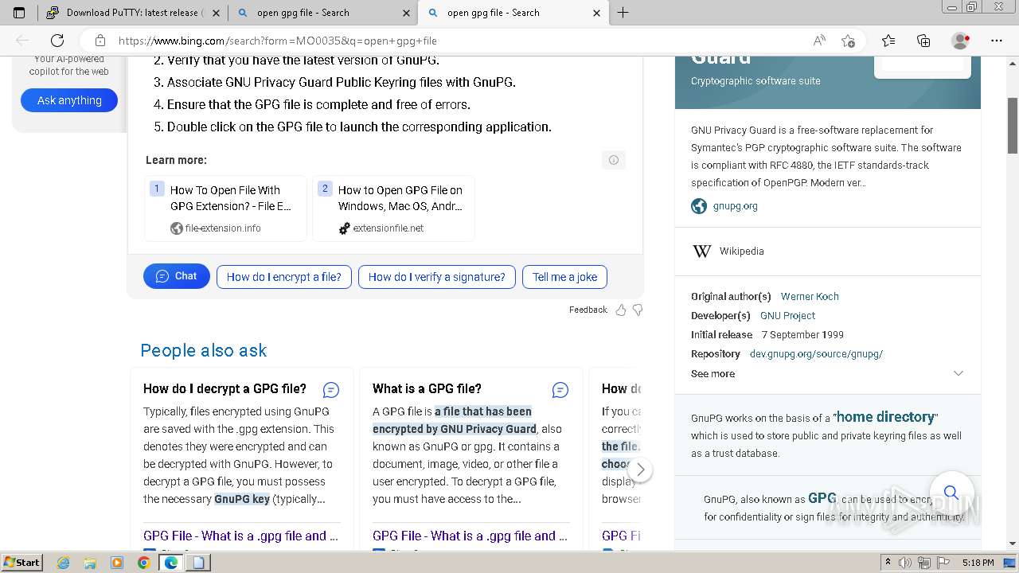
Task: Open dev.gnupg.org/source/gnupg repository link
Action: pyautogui.click(x=816, y=353)
